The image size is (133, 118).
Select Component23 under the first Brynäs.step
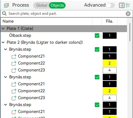(x=32, y=70)
